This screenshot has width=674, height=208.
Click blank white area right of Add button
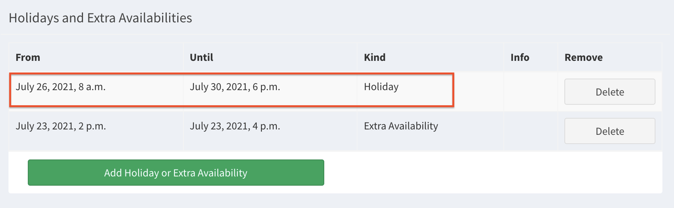[490, 173]
